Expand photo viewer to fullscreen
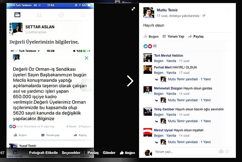Screen dimensions: 242x162 (133, 9)
